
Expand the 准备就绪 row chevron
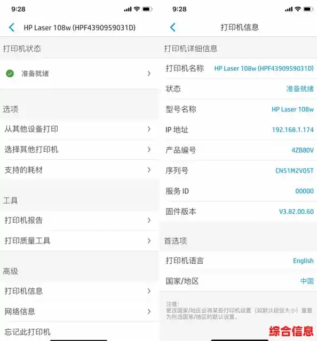coord(149,74)
